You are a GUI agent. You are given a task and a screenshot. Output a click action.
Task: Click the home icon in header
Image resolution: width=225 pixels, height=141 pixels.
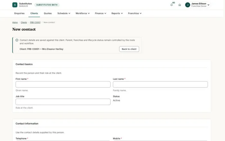point(180,5)
